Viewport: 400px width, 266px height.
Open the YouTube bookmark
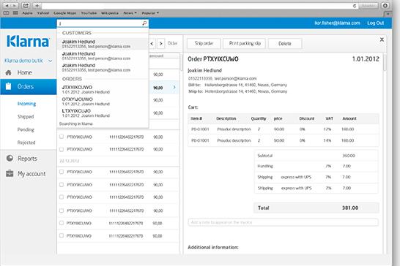(x=89, y=13)
